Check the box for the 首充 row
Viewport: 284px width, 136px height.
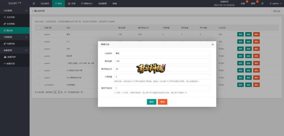click(38, 34)
